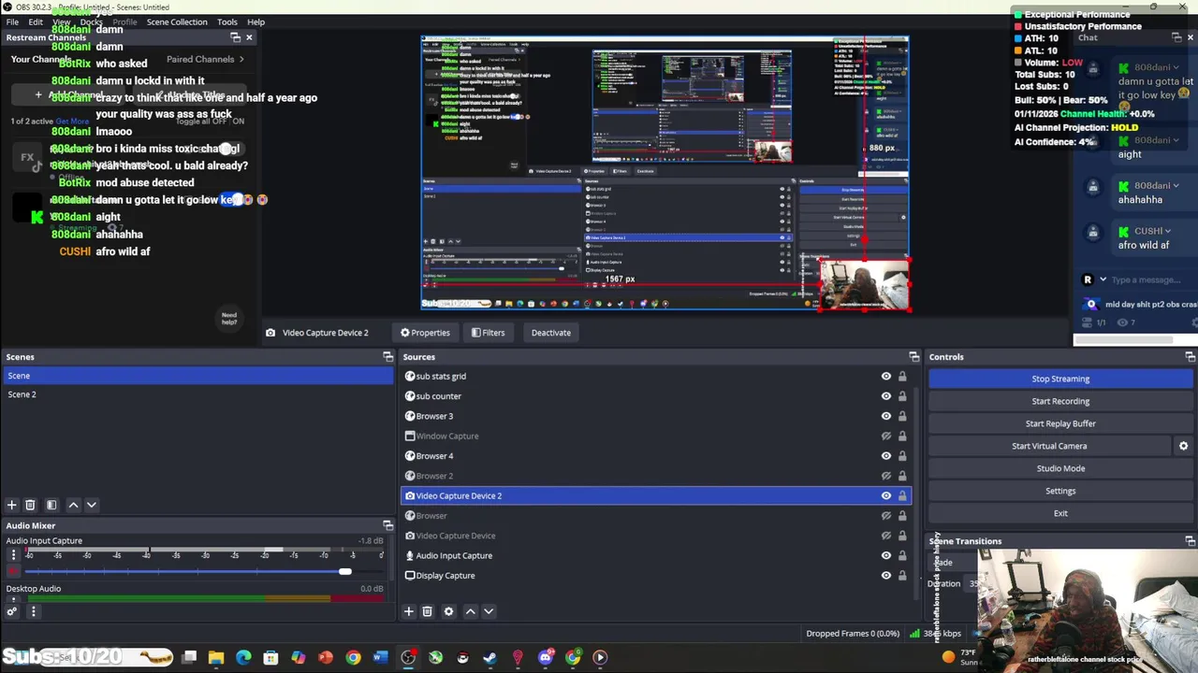1198x673 pixels.
Task: Open Steam from taskbar
Action: click(x=489, y=657)
